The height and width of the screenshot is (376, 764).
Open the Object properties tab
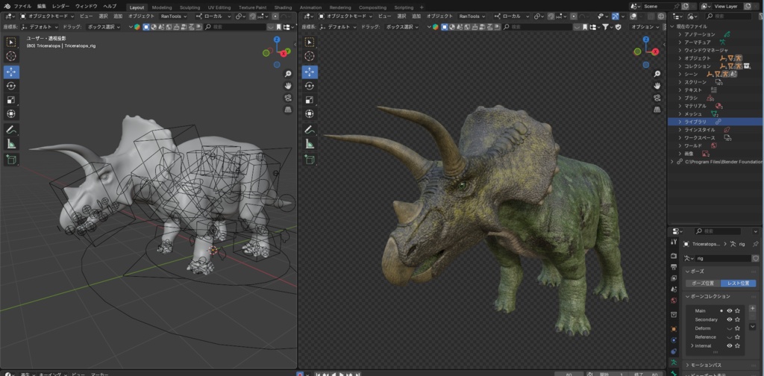pyautogui.click(x=674, y=329)
